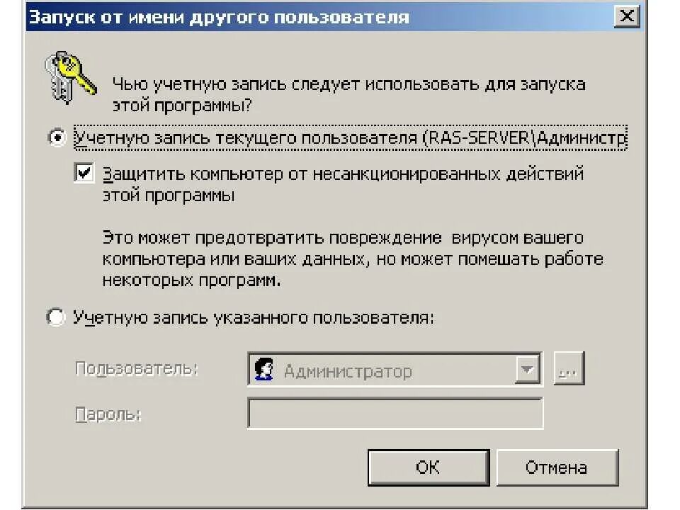Toggle protect computer from unauthorized actions checkbox
Screen dimensions: 680x510
[84, 173]
